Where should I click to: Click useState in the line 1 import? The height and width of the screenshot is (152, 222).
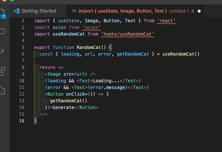point(69,21)
